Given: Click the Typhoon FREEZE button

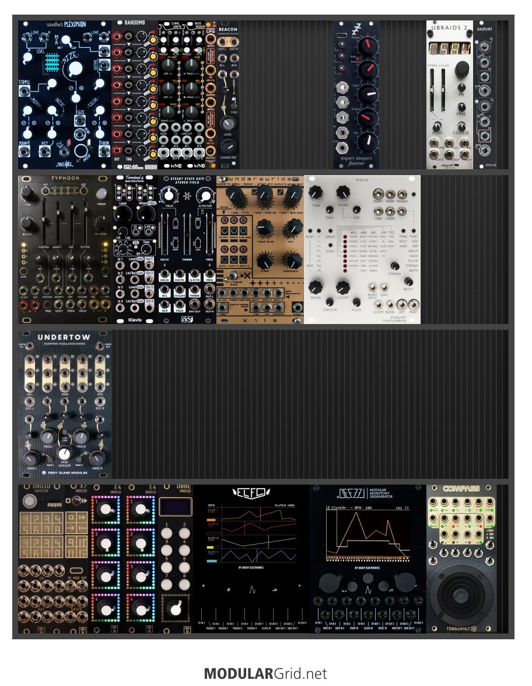Looking at the screenshot, I should pos(101,194).
